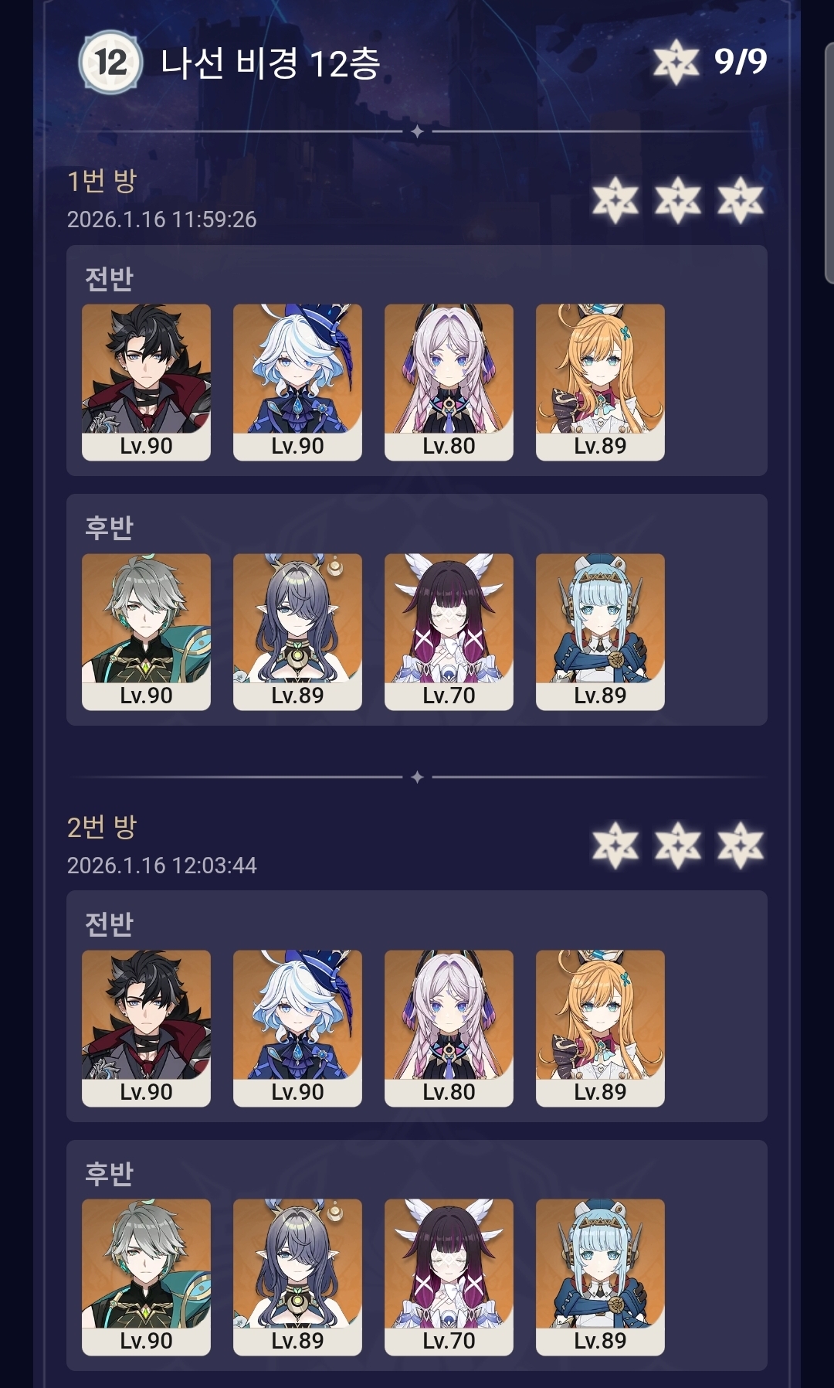Tap third star of room 2 rating
834x1388 pixels.
[740, 845]
